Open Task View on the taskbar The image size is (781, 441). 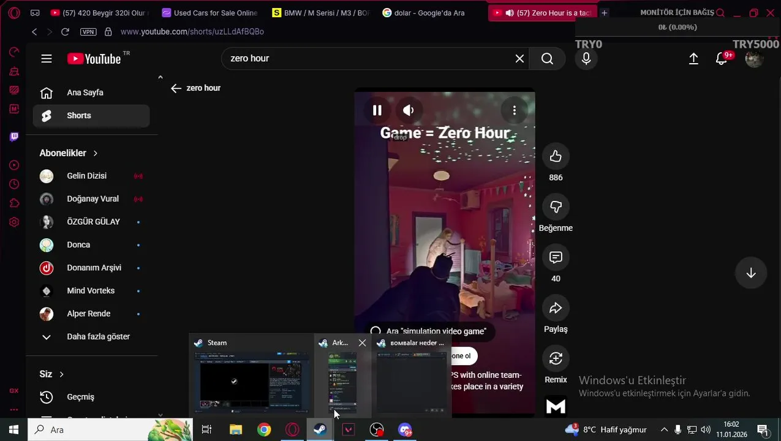[x=206, y=430]
